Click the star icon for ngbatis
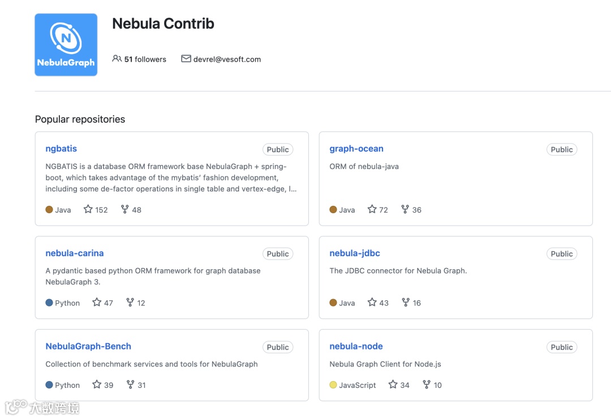 [88, 209]
